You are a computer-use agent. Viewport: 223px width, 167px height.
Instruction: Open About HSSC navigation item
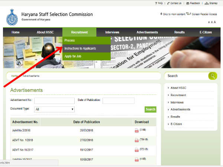tap(45, 32)
